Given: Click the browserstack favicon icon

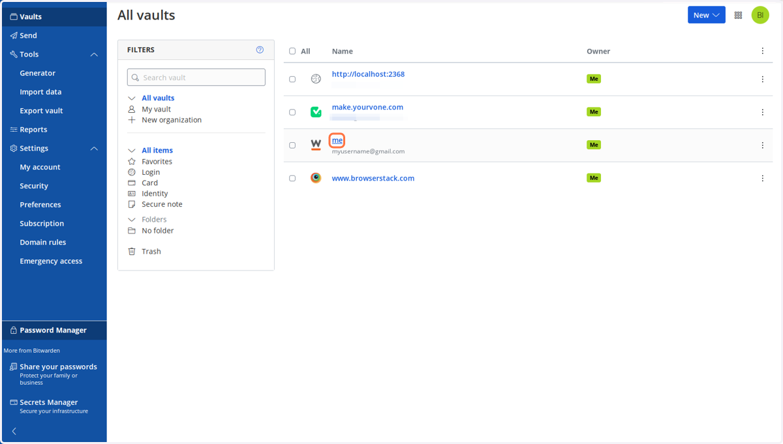Looking at the screenshot, I should click(316, 178).
